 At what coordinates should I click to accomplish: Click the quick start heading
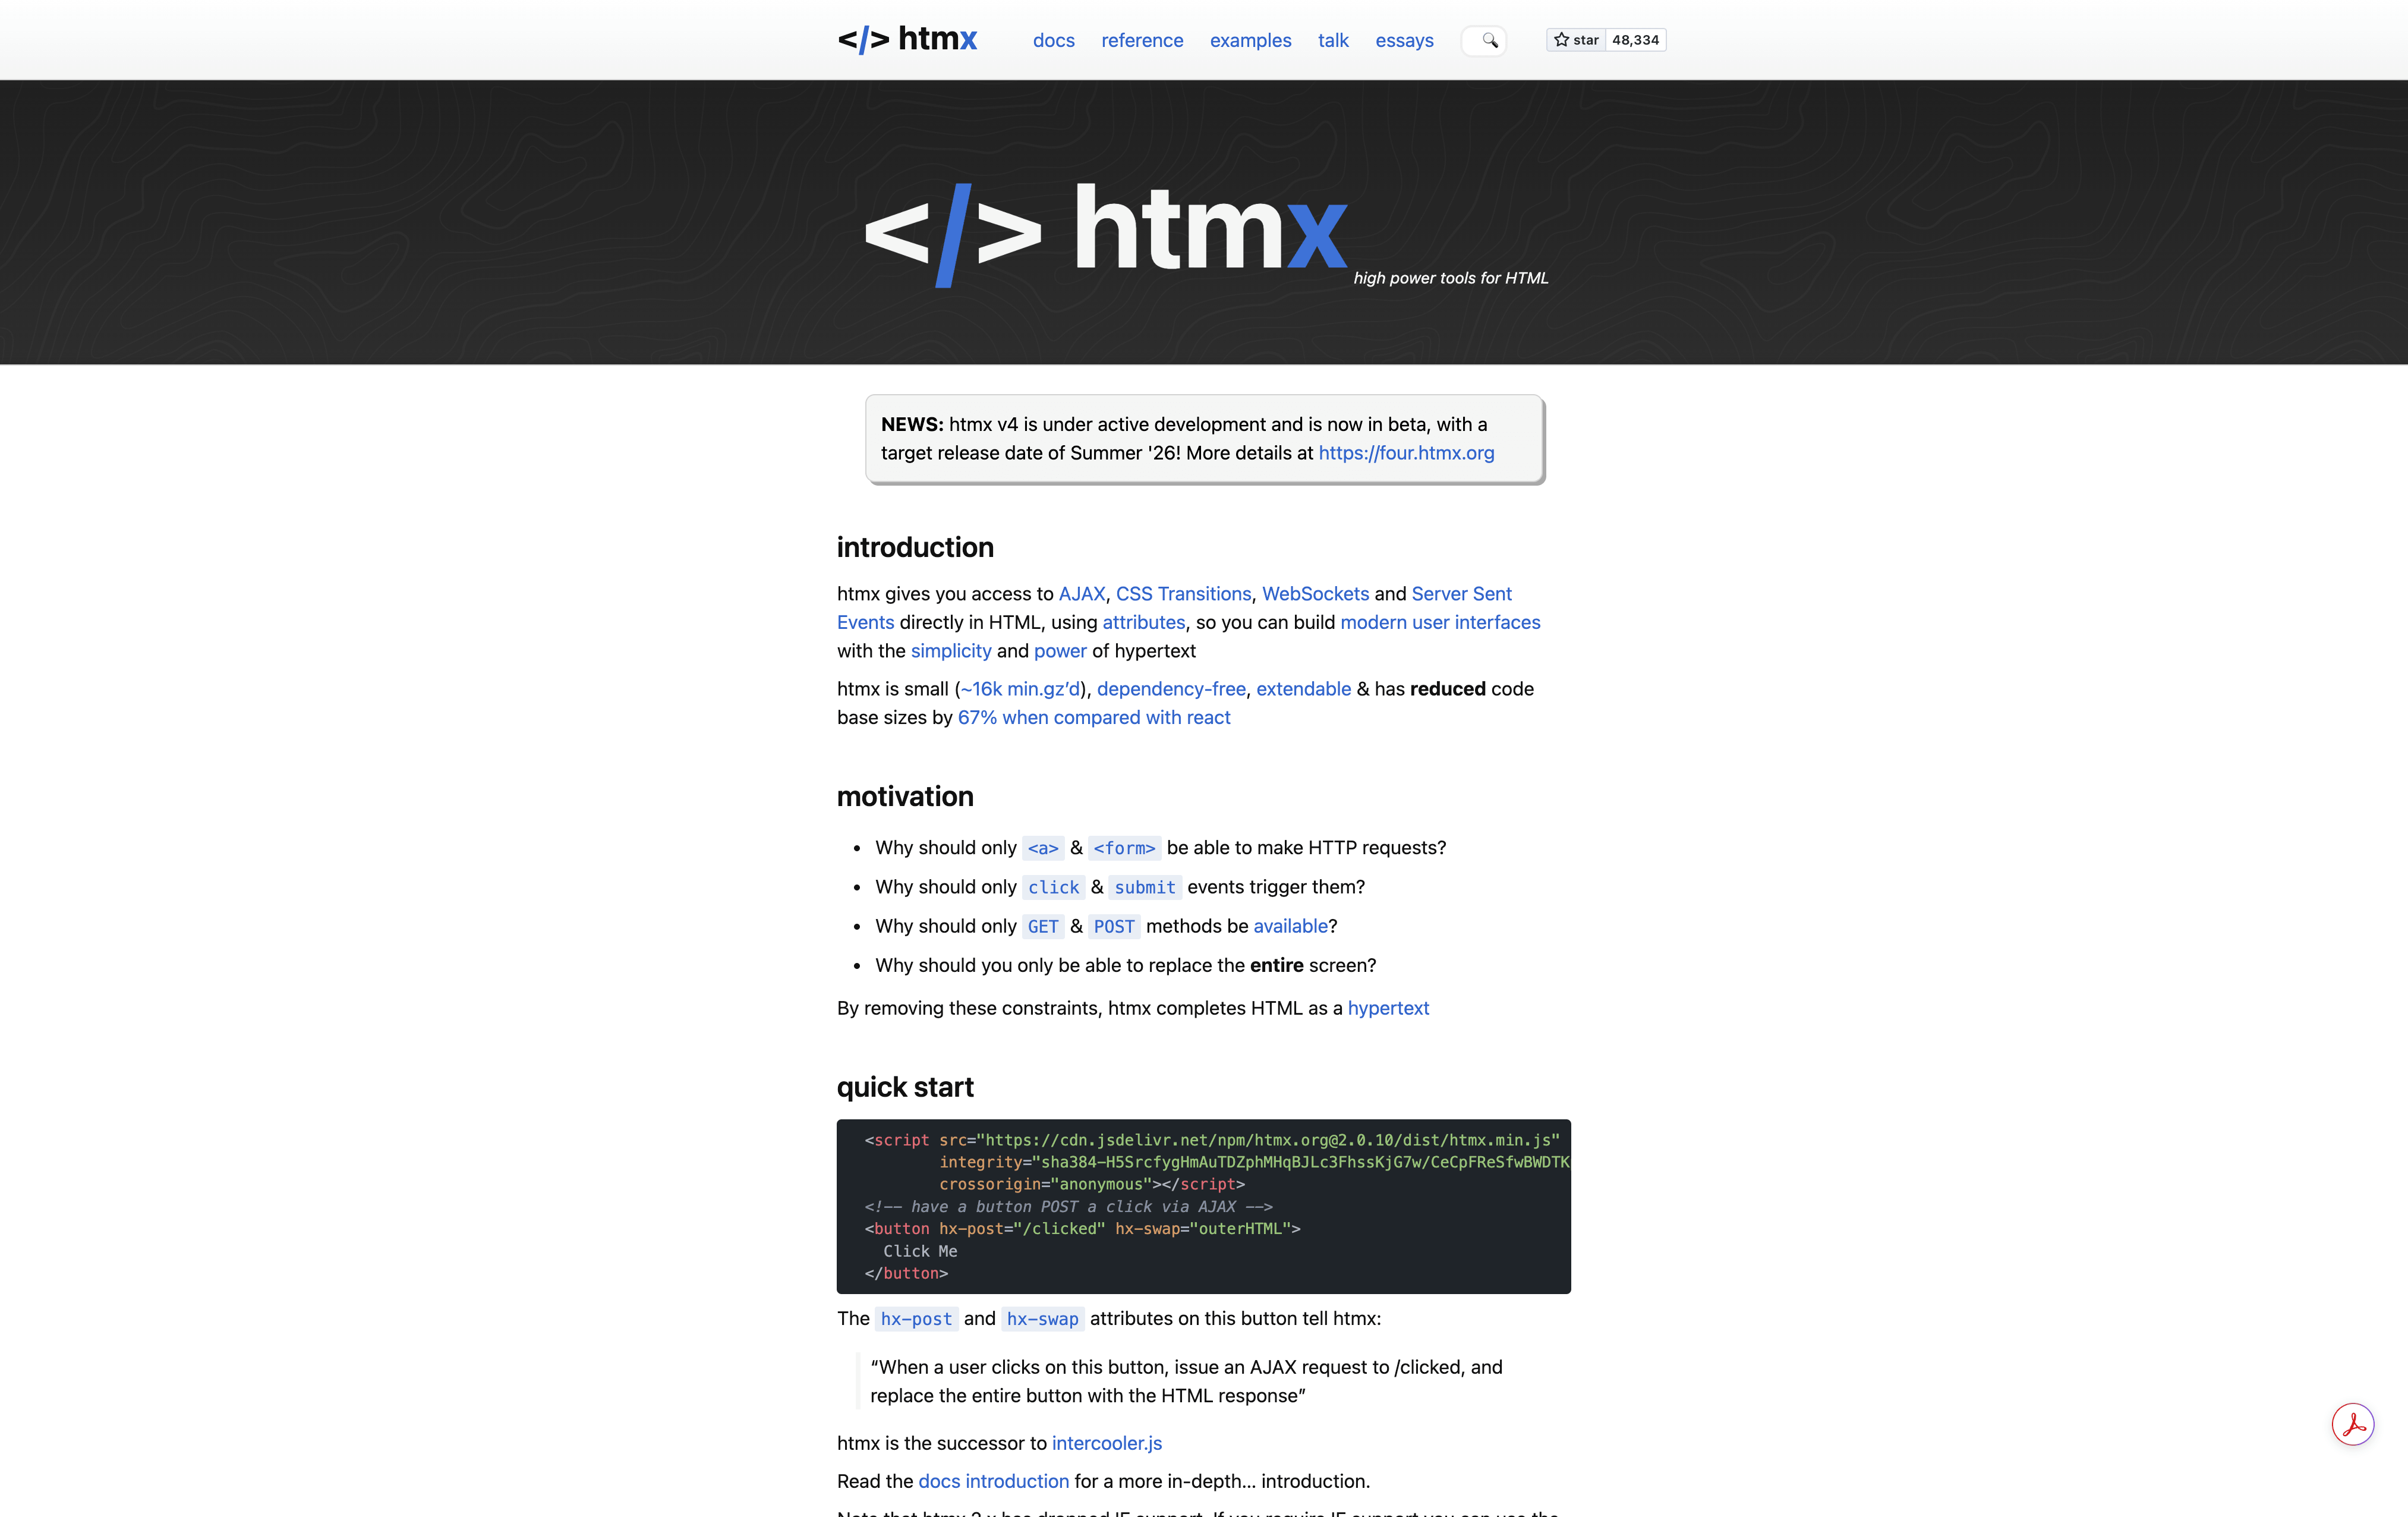[905, 1087]
